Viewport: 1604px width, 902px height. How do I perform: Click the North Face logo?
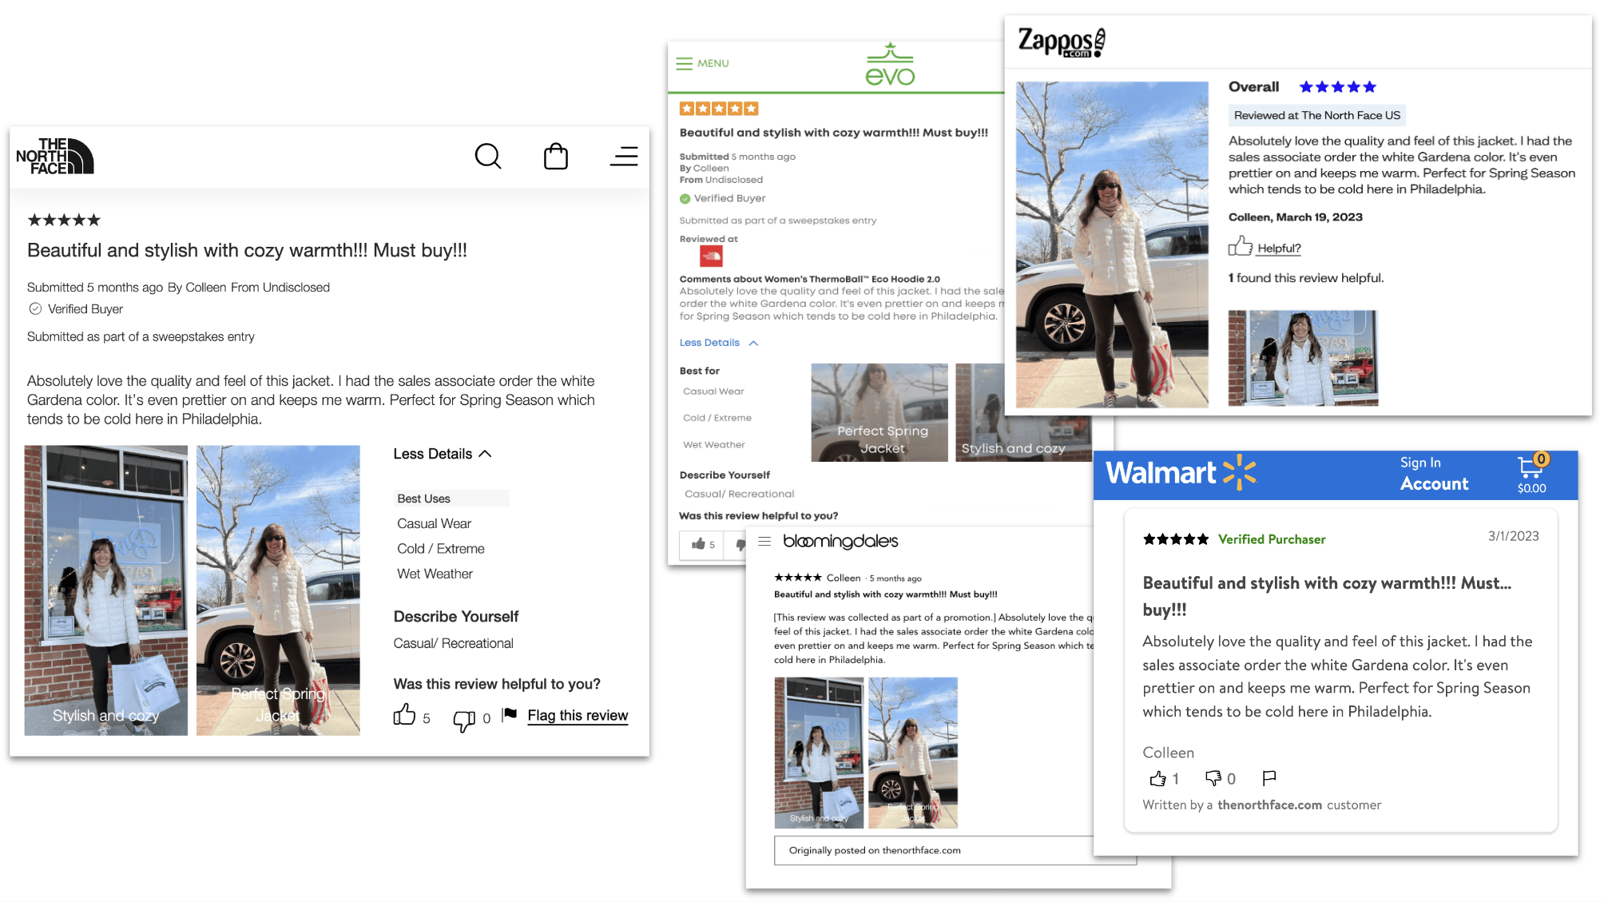click(x=54, y=157)
